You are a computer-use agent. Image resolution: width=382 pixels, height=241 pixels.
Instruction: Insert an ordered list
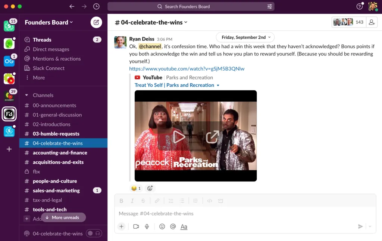tap(171, 201)
